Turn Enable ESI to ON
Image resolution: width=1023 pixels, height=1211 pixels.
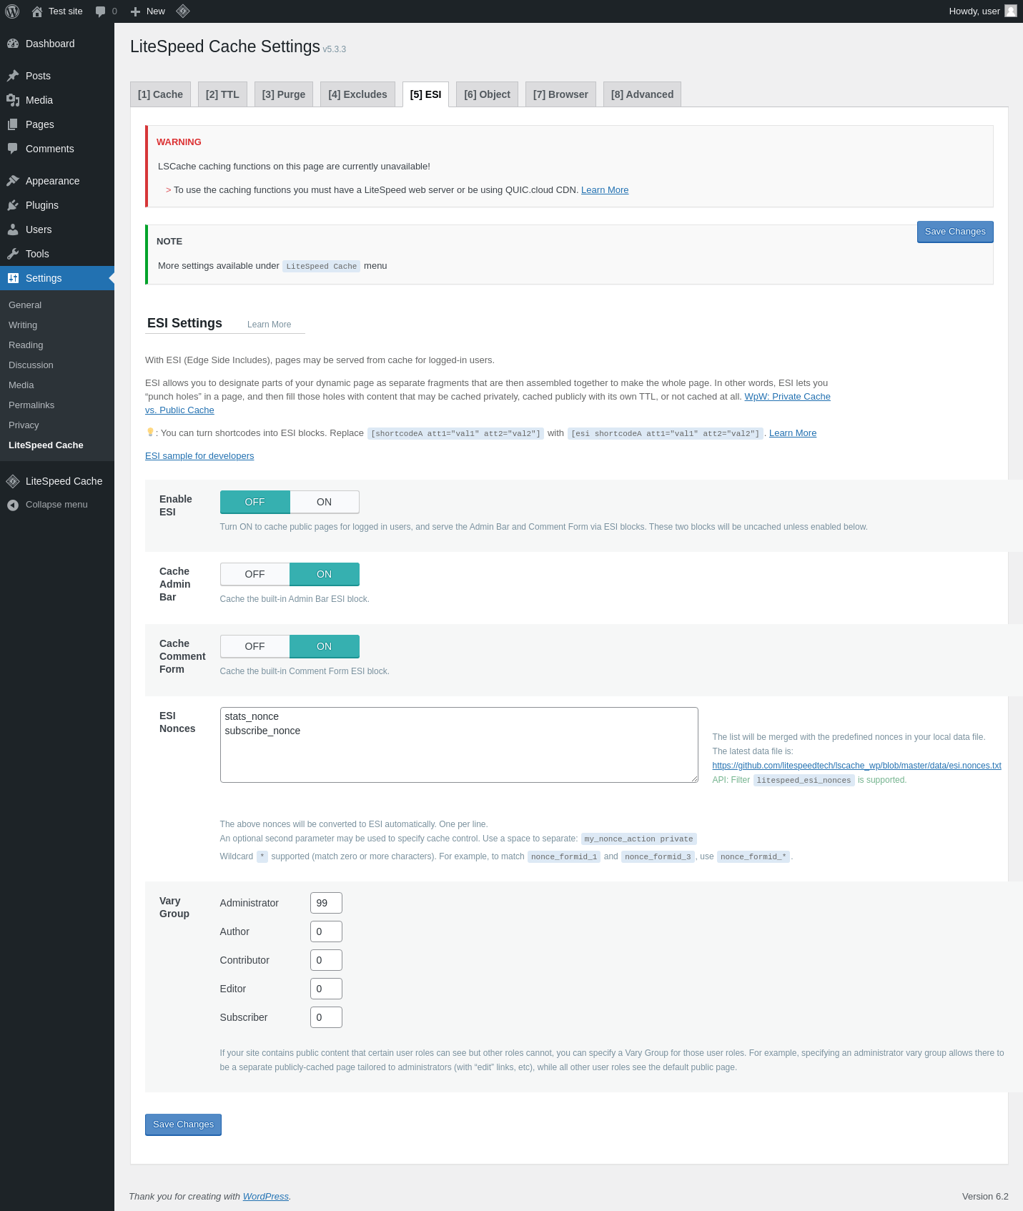pos(325,502)
